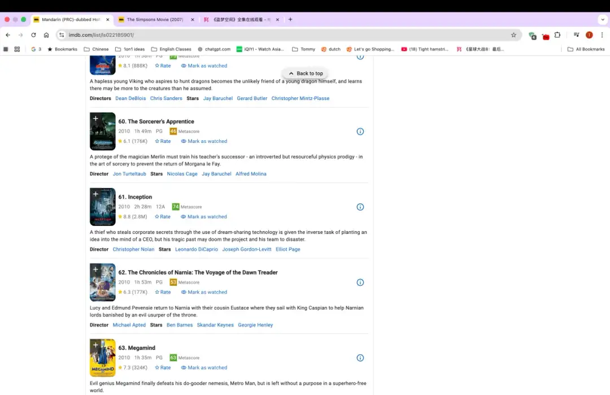
Task: Open the Chinese bookmarks folder
Action: click(x=96, y=49)
